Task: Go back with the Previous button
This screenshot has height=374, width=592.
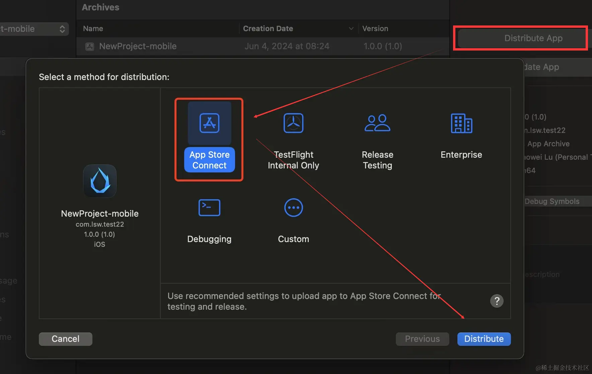Action: tap(422, 339)
